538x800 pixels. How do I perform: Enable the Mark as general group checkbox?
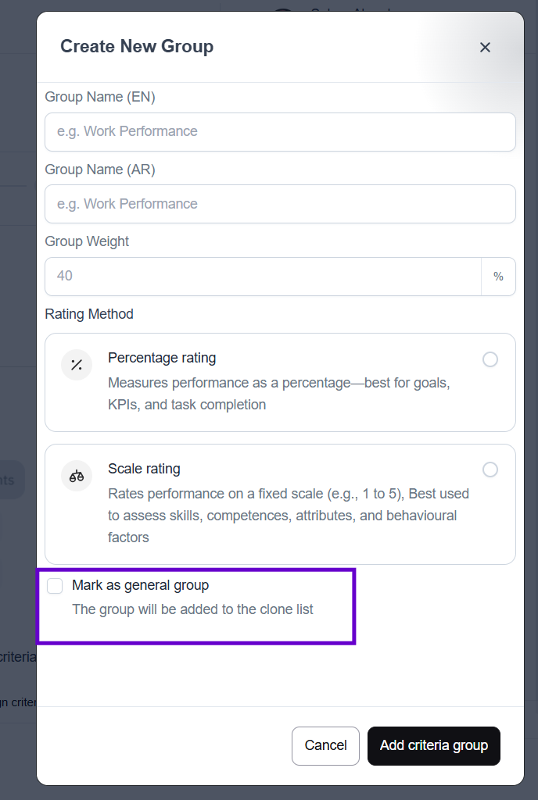click(55, 586)
